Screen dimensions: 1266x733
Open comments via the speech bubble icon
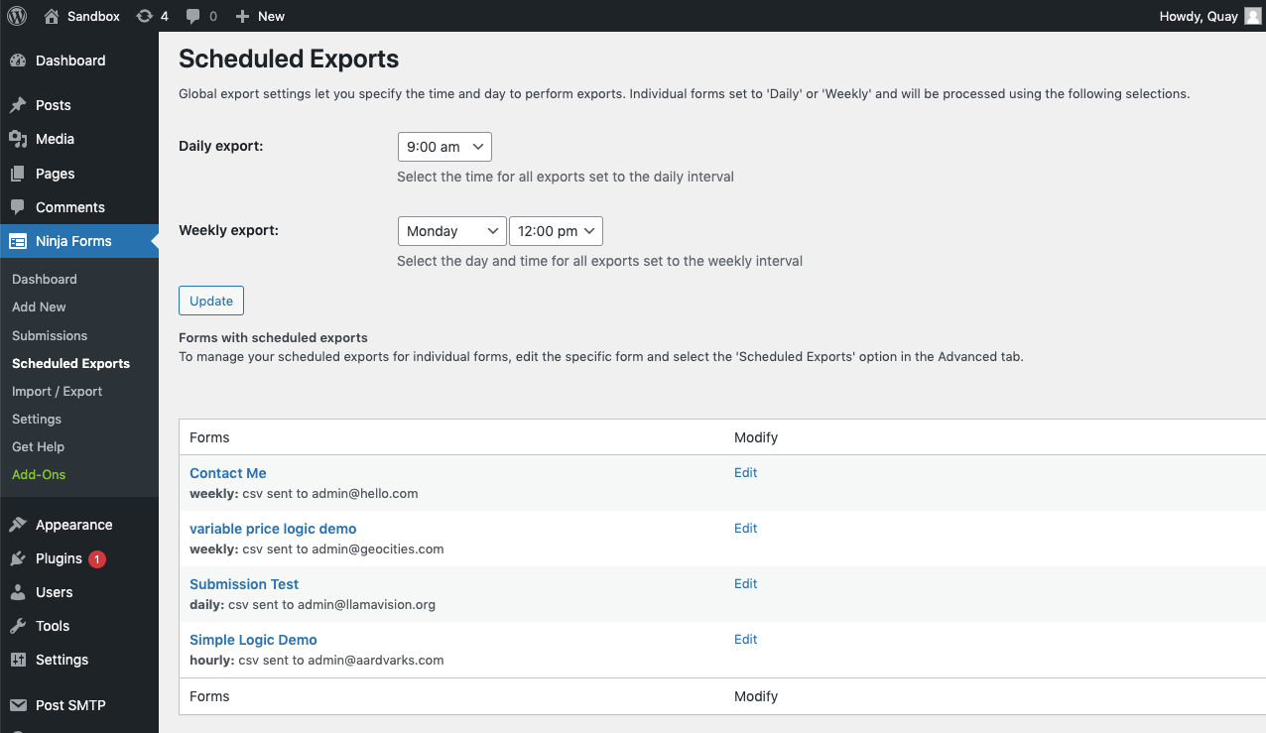(194, 15)
